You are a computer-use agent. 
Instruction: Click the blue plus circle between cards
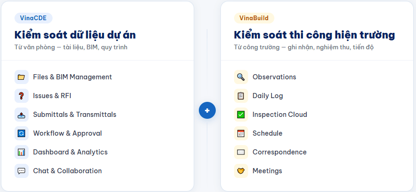pyautogui.click(x=207, y=110)
